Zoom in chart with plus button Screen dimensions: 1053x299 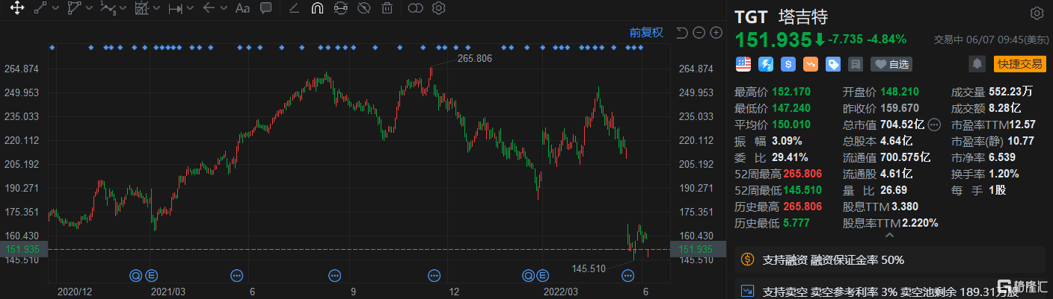click(716, 32)
